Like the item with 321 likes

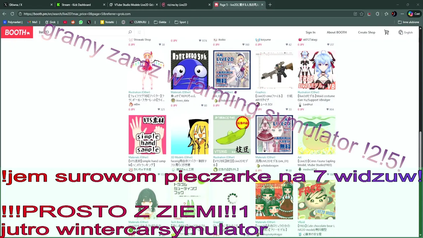coord(158,109)
